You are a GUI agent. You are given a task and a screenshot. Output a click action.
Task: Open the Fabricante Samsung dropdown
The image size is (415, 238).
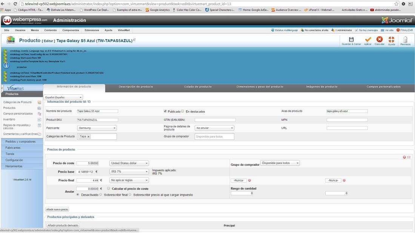click(97, 128)
